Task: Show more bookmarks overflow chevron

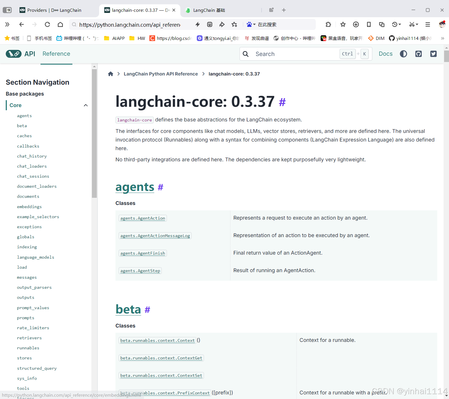Action: pos(443,38)
